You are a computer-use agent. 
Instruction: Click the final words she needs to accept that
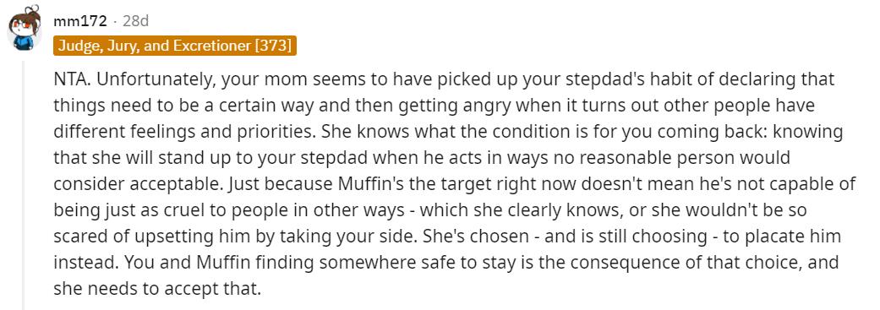pos(158,289)
